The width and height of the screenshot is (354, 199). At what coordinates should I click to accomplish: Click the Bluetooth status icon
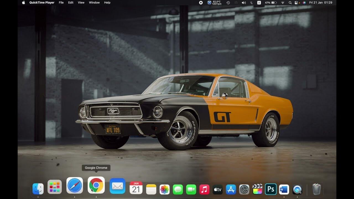pyautogui.click(x=251, y=2)
